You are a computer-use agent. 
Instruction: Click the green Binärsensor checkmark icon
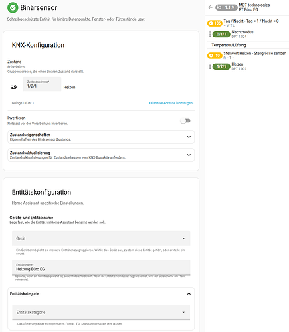click(x=13, y=8)
